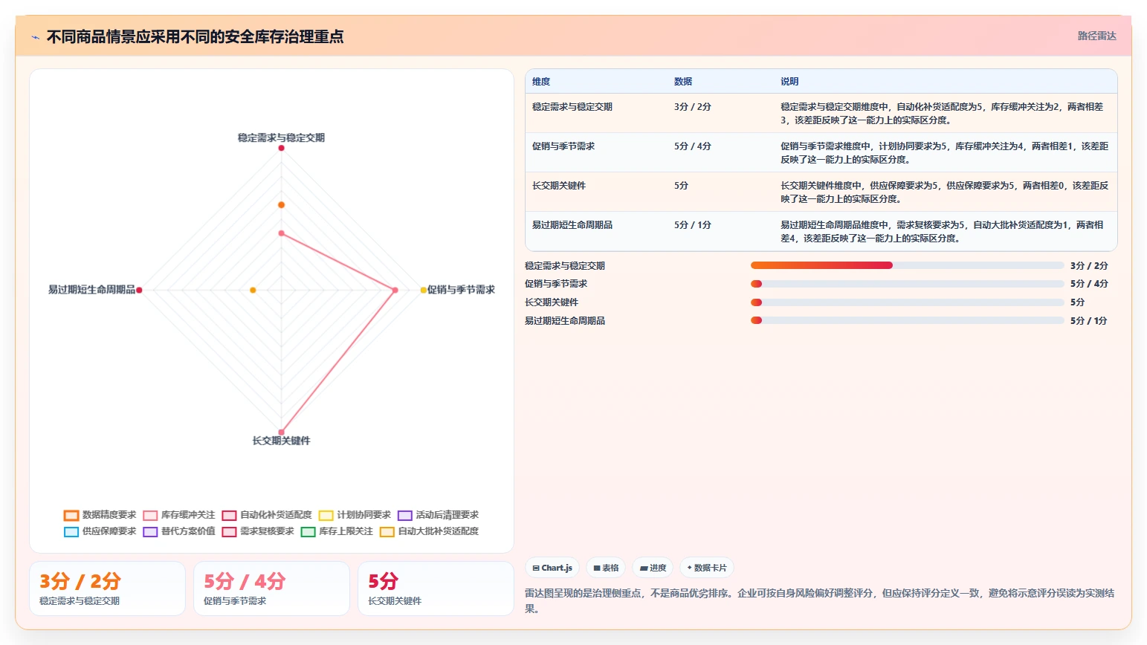The width and height of the screenshot is (1147, 645).
Task: Click progress bar for 易过期短生命周期品
Action: 908,321
